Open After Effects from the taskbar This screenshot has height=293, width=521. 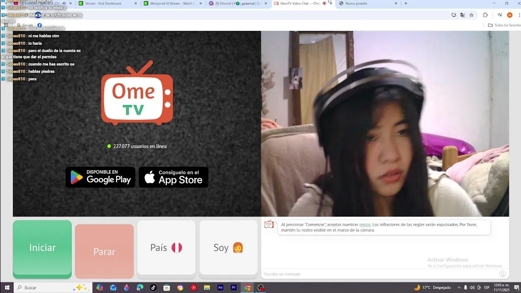coord(220,288)
